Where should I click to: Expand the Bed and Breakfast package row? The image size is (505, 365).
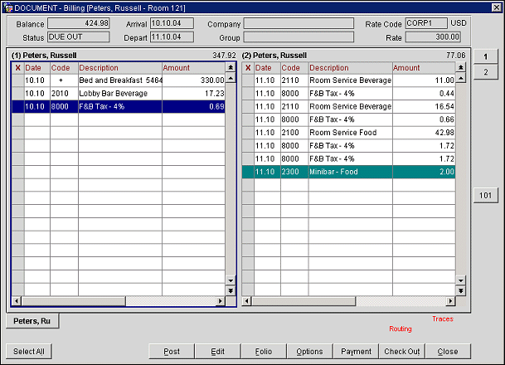(x=61, y=80)
